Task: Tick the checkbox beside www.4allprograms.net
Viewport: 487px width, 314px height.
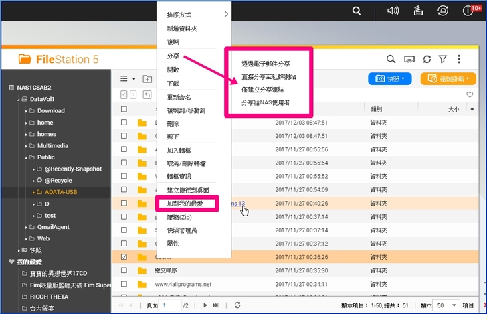Action: (124, 283)
